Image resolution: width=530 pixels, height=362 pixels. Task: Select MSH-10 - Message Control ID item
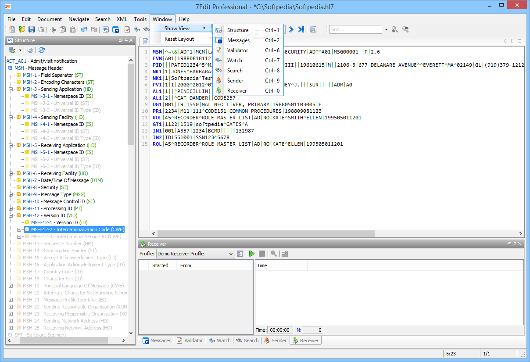click(x=59, y=201)
